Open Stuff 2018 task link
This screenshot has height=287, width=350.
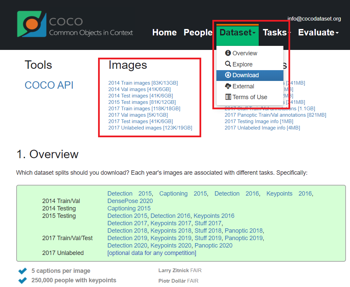(208, 230)
